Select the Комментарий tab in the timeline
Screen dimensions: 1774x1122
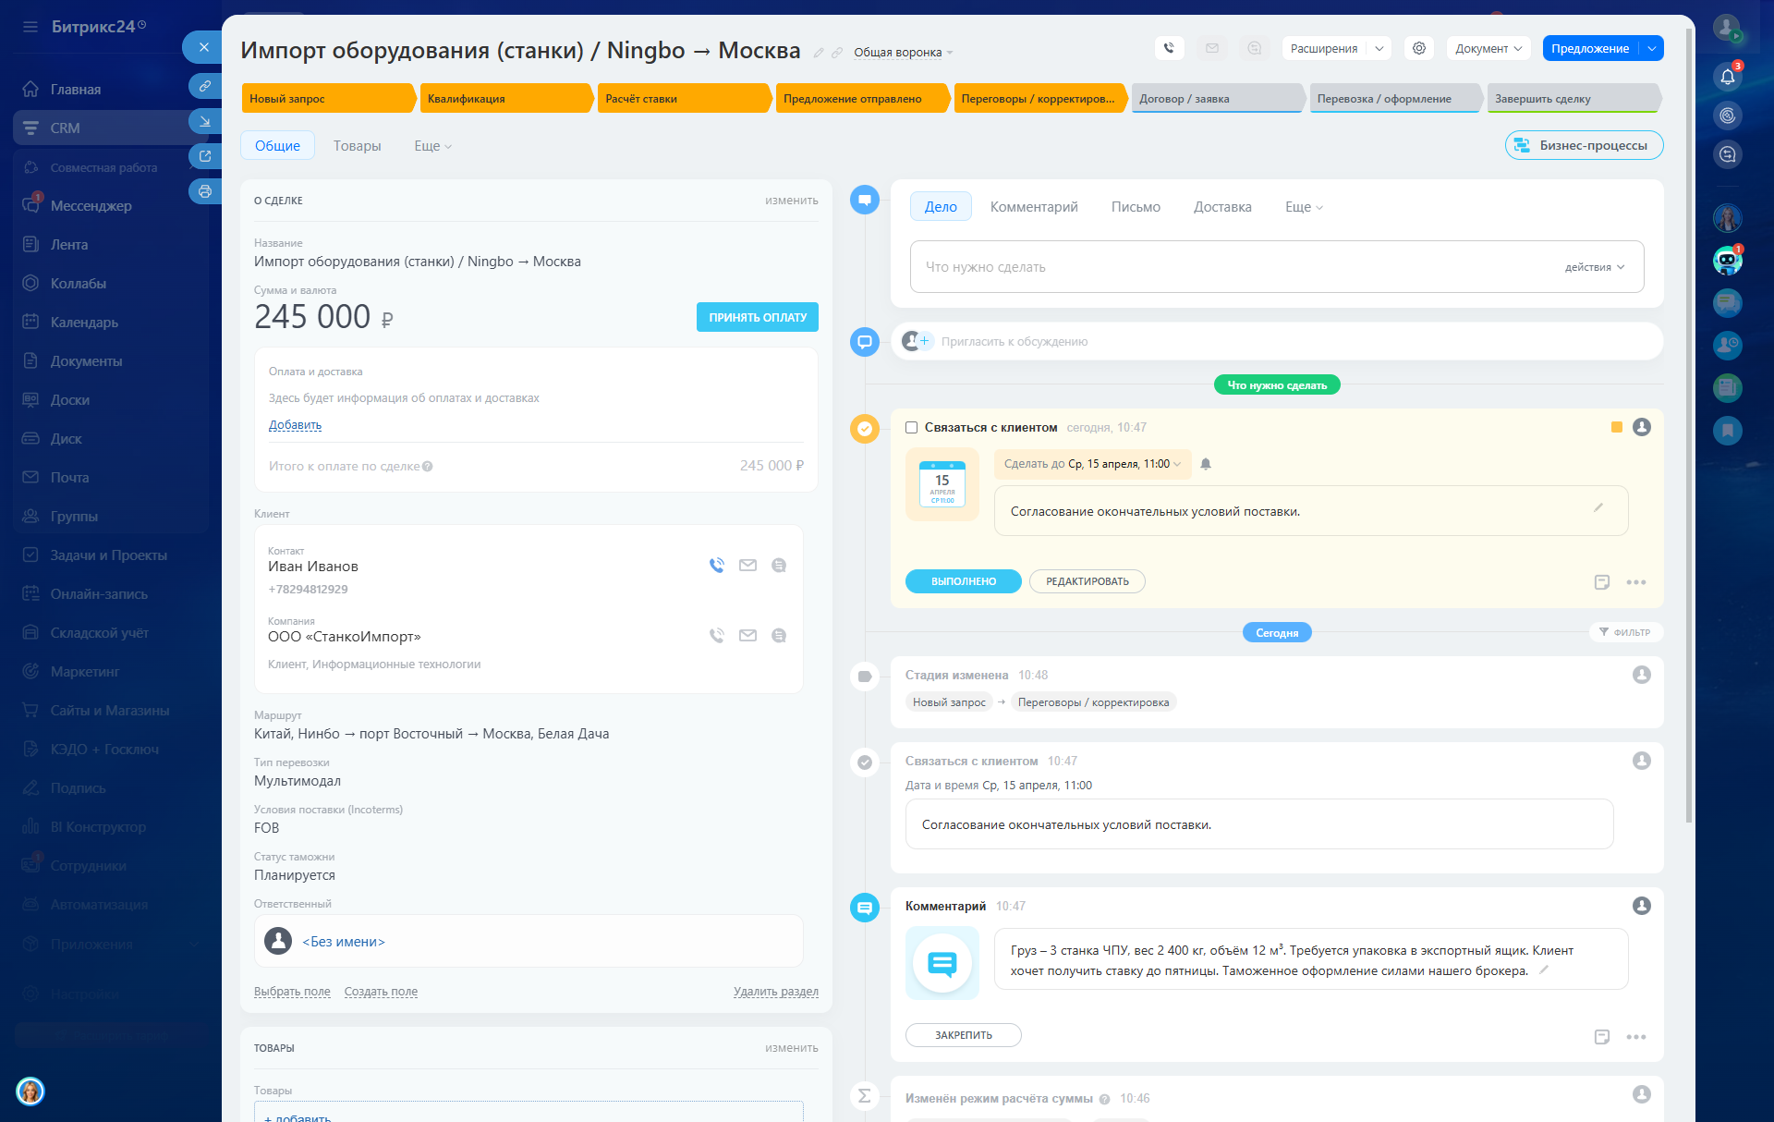click(1033, 207)
